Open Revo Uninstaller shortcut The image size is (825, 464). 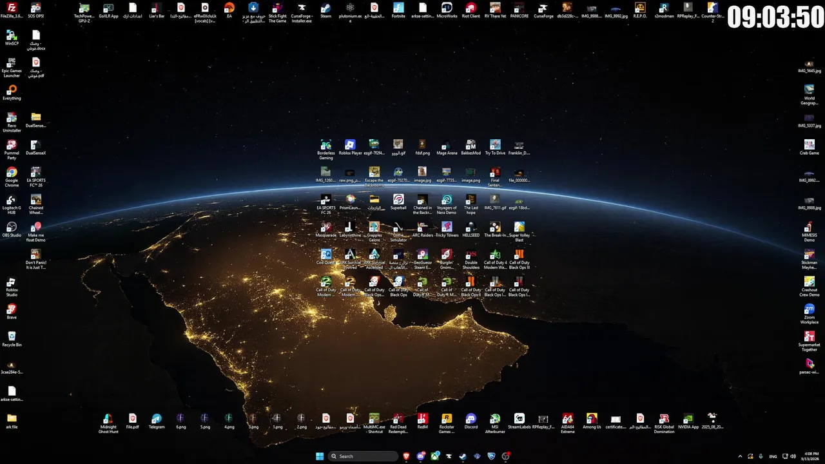[x=12, y=122]
